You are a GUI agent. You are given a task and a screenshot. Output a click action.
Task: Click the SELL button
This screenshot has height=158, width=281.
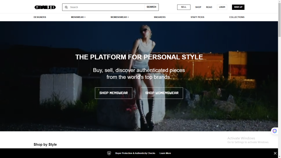pos(184,7)
